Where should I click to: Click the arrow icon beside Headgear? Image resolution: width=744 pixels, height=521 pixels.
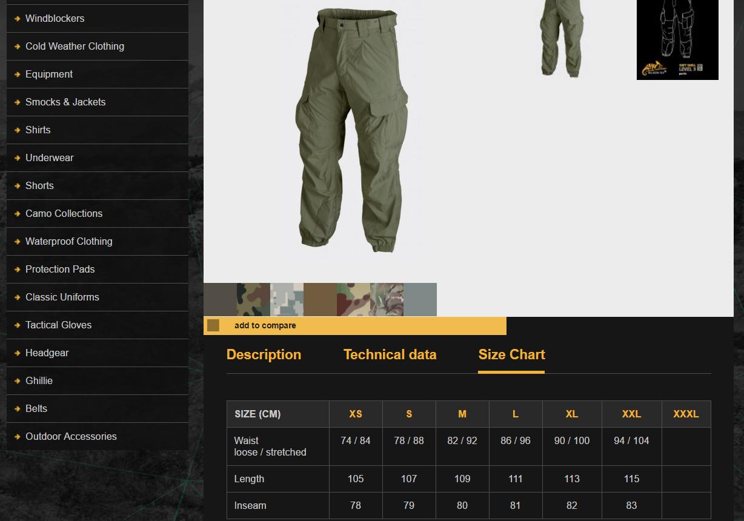coord(17,353)
